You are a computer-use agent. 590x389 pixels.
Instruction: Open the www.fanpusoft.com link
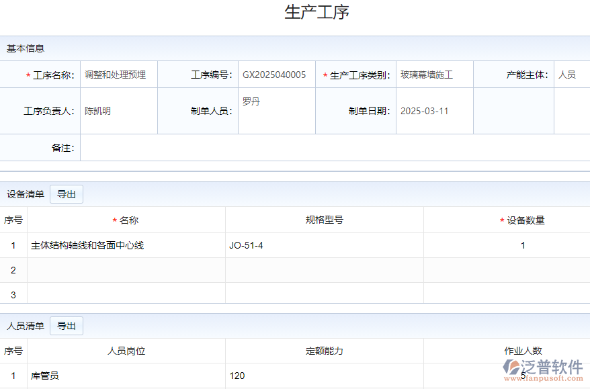click(542, 378)
